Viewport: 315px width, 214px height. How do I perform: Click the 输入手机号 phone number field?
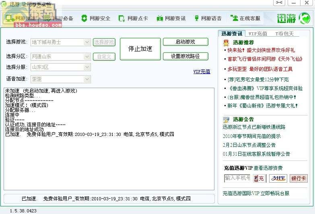click(x=237, y=178)
